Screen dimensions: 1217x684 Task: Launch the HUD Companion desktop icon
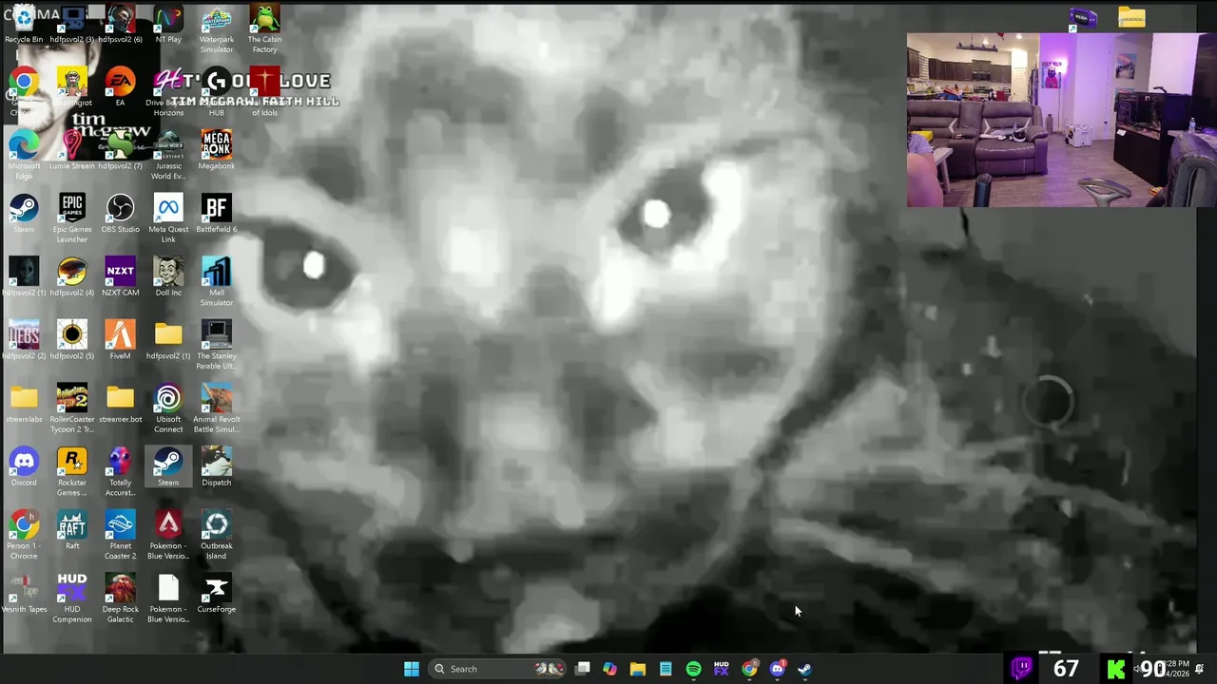pos(72,599)
